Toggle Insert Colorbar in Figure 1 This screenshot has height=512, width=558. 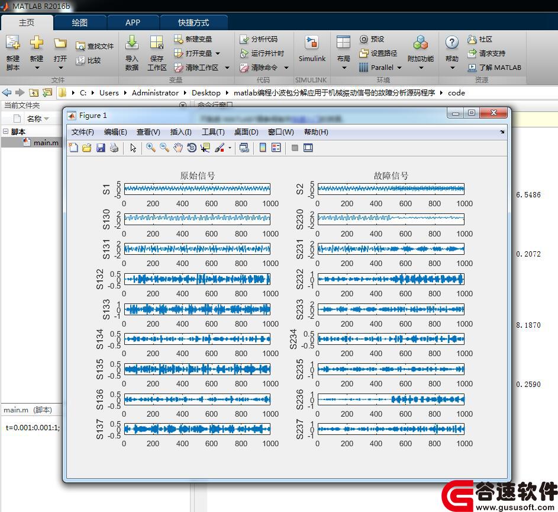[263, 148]
